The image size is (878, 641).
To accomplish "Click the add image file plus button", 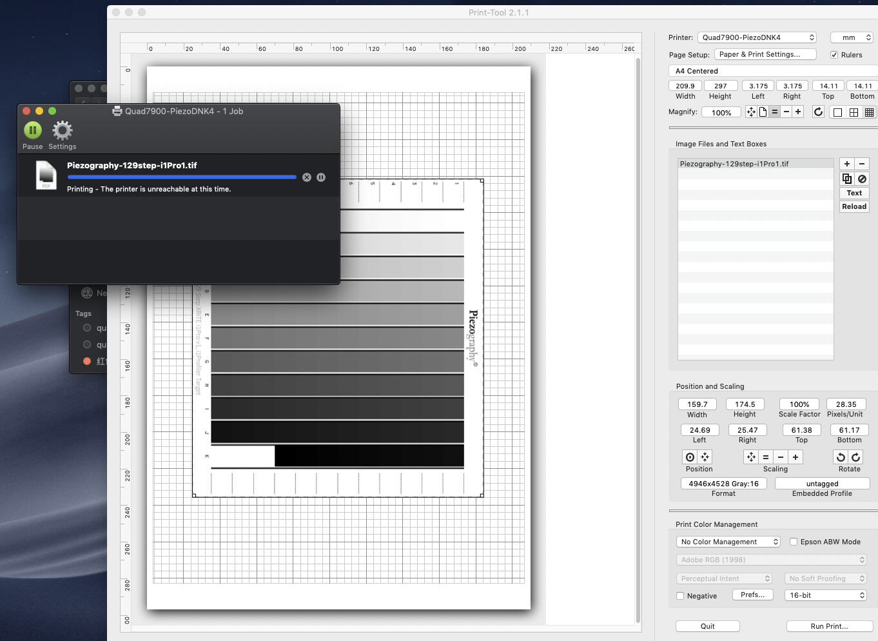I will [x=847, y=164].
